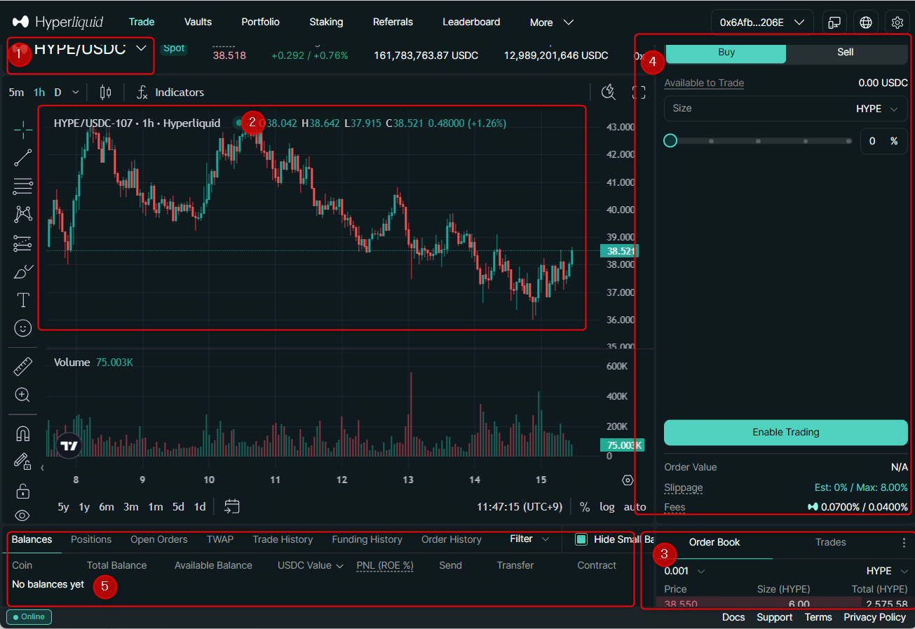Image resolution: width=915 pixels, height=629 pixels.
Task: Select the ruler measure tool
Action: [22, 366]
